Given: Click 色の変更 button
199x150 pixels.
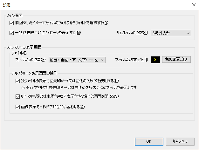Looking at the screenshot, I should 176,59.
